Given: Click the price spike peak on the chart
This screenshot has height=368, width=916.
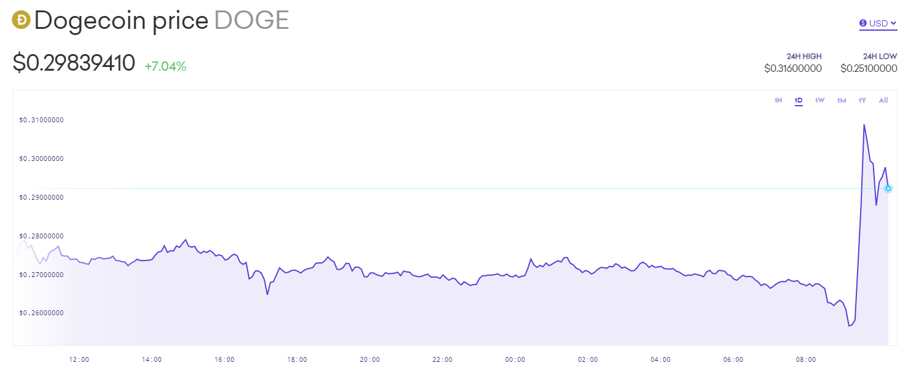Looking at the screenshot, I should coord(865,125).
